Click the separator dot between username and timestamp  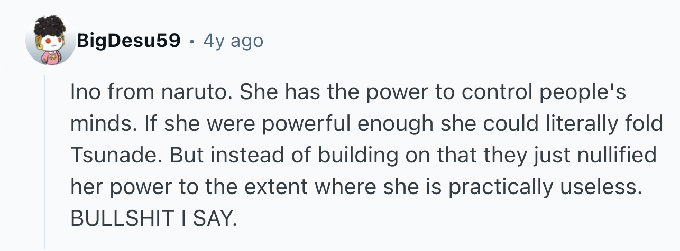[192, 41]
